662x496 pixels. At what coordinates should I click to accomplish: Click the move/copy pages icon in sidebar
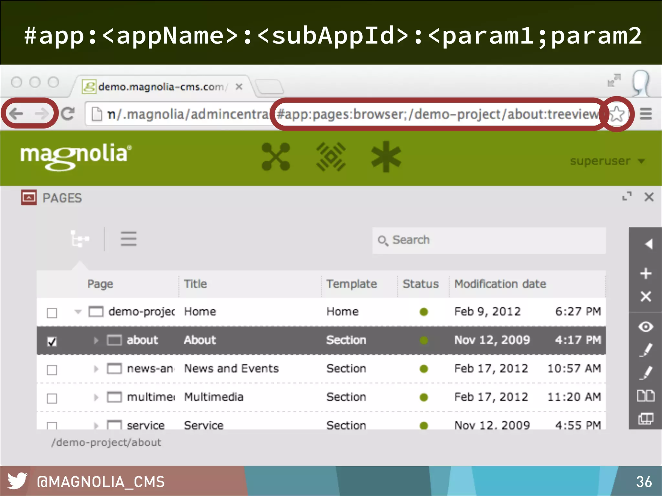[646, 396]
